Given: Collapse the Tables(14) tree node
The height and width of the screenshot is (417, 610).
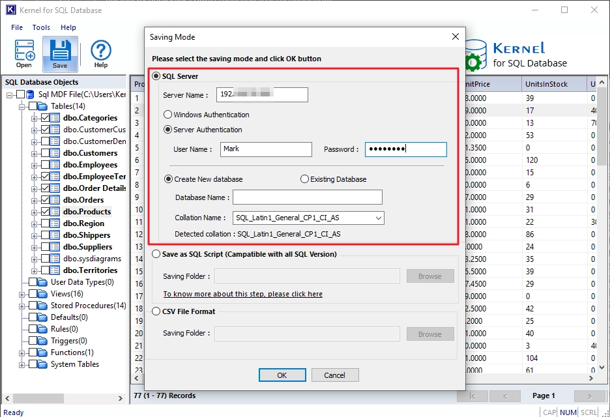Looking at the screenshot, I should click(x=22, y=107).
